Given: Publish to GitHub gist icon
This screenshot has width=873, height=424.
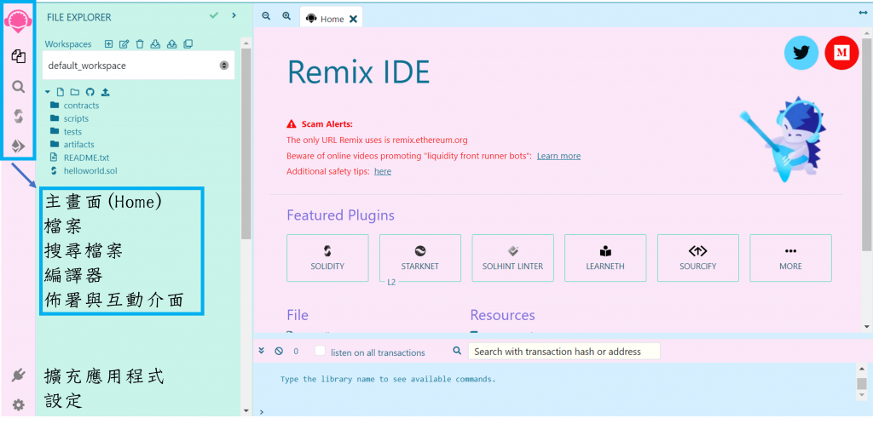Looking at the screenshot, I should [90, 92].
